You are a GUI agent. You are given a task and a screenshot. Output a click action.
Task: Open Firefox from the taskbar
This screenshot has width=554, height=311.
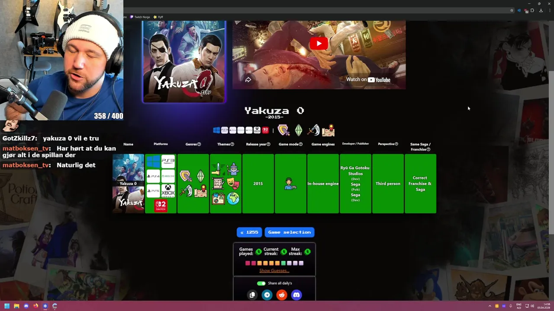(x=35, y=306)
